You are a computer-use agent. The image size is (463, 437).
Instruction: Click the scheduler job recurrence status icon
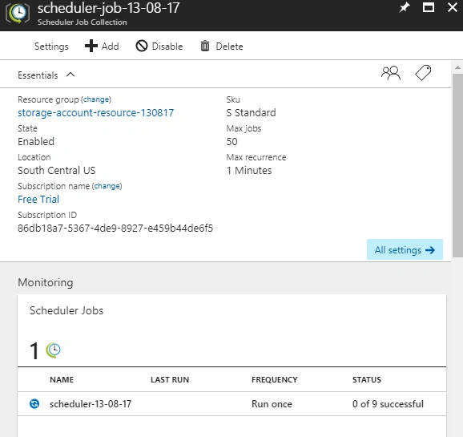[34, 403]
